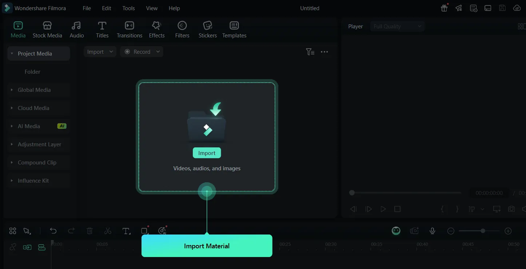Screen dimensions: 526x269
Task: Open the Import dropdown menu
Action: [x=100, y=52]
